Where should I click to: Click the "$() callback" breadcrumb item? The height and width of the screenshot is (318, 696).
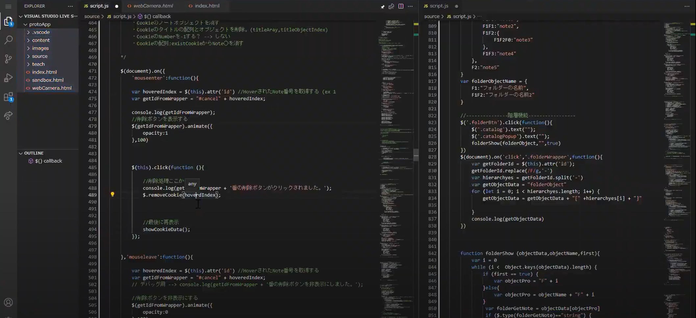pyautogui.click(x=157, y=16)
